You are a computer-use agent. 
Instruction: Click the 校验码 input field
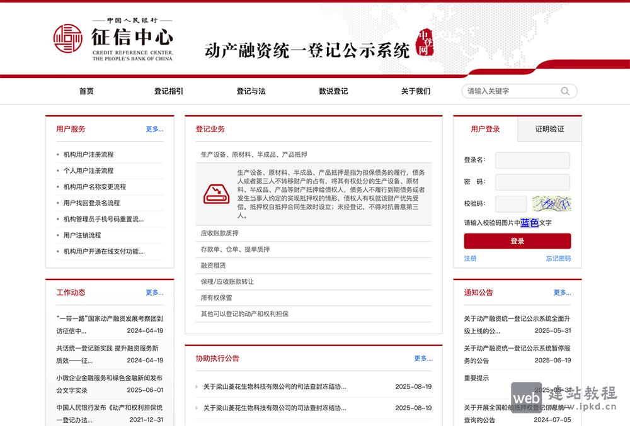[511, 204]
